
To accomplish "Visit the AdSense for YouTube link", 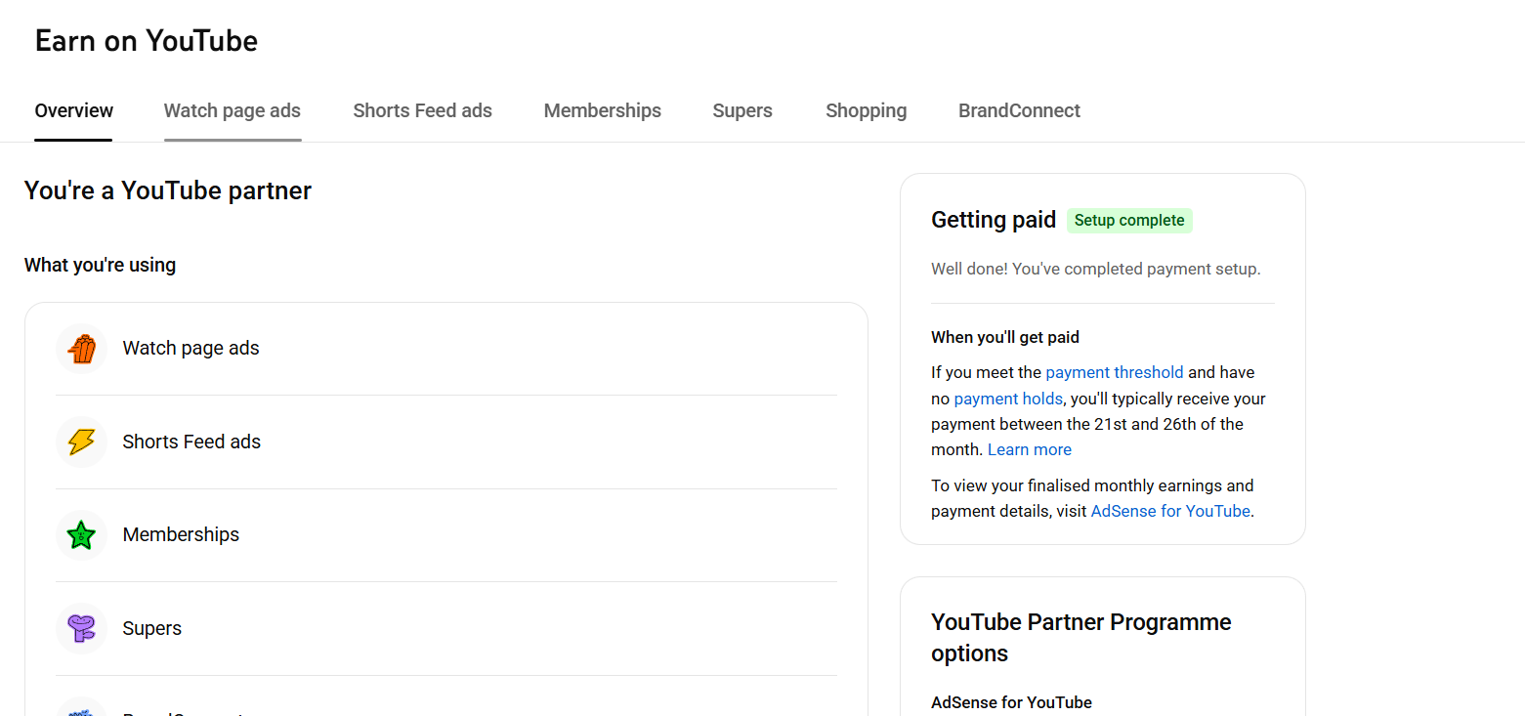I will (1169, 511).
